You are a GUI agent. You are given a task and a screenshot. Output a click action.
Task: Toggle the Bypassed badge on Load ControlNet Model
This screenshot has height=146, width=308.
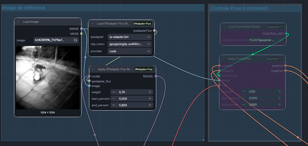pos(275,27)
